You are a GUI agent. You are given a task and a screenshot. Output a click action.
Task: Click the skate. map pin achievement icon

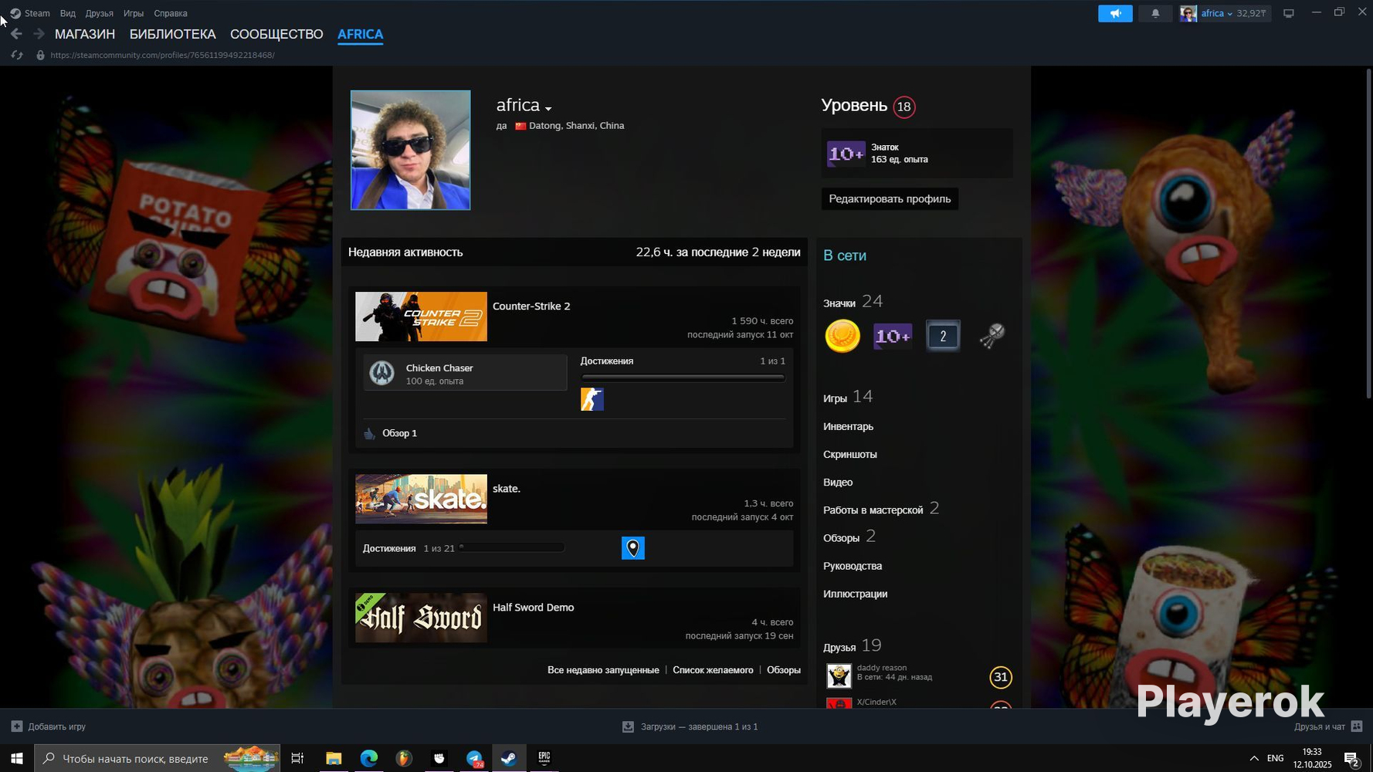(633, 548)
